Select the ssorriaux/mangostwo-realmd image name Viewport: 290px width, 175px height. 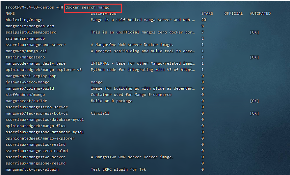click(x=36, y=144)
